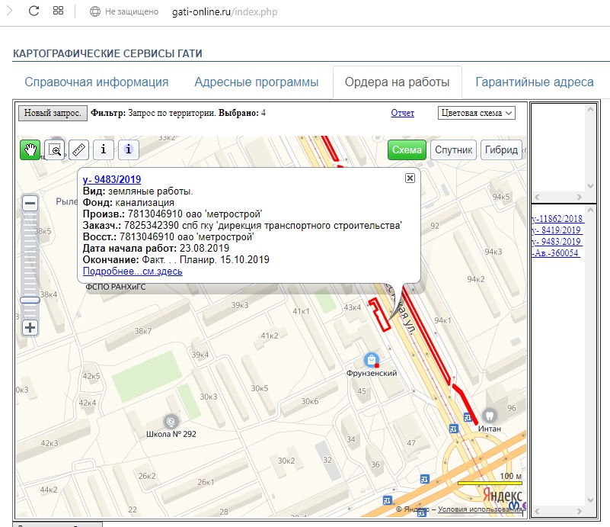Viewport: 610px width, 527px height.
Task: Open the Цветовая схема dropdown
Action: pyautogui.click(x=477, y=113)
